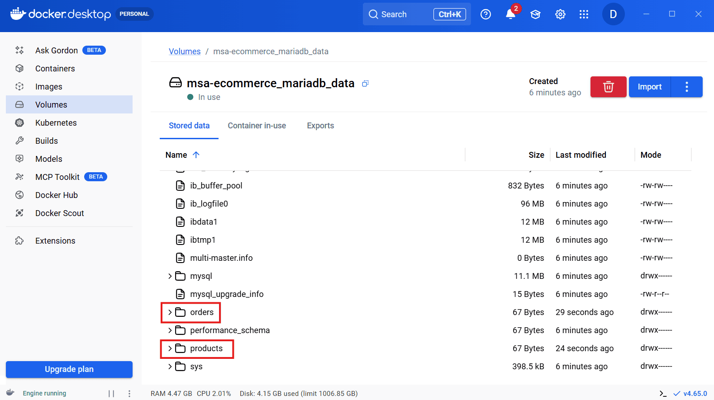Viewport: 714px width, 400px height.
Task: Click the Containers cube icon
Action: click(x=19, y=68)
